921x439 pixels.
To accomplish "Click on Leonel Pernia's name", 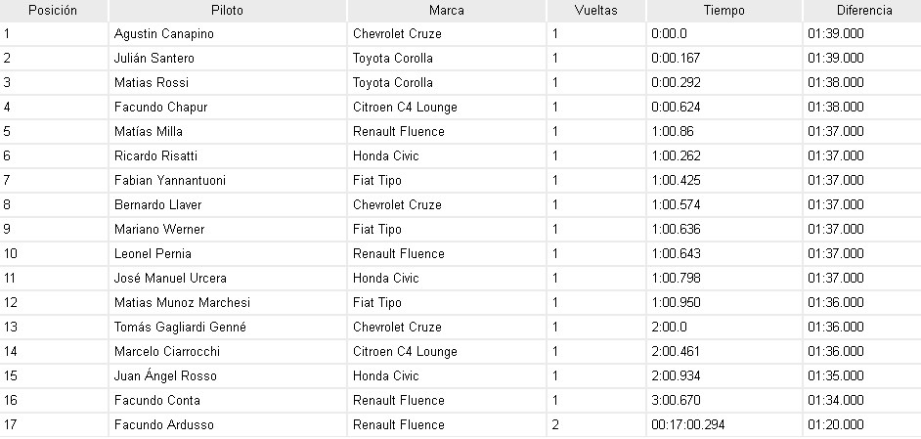I will click(153, 254).
